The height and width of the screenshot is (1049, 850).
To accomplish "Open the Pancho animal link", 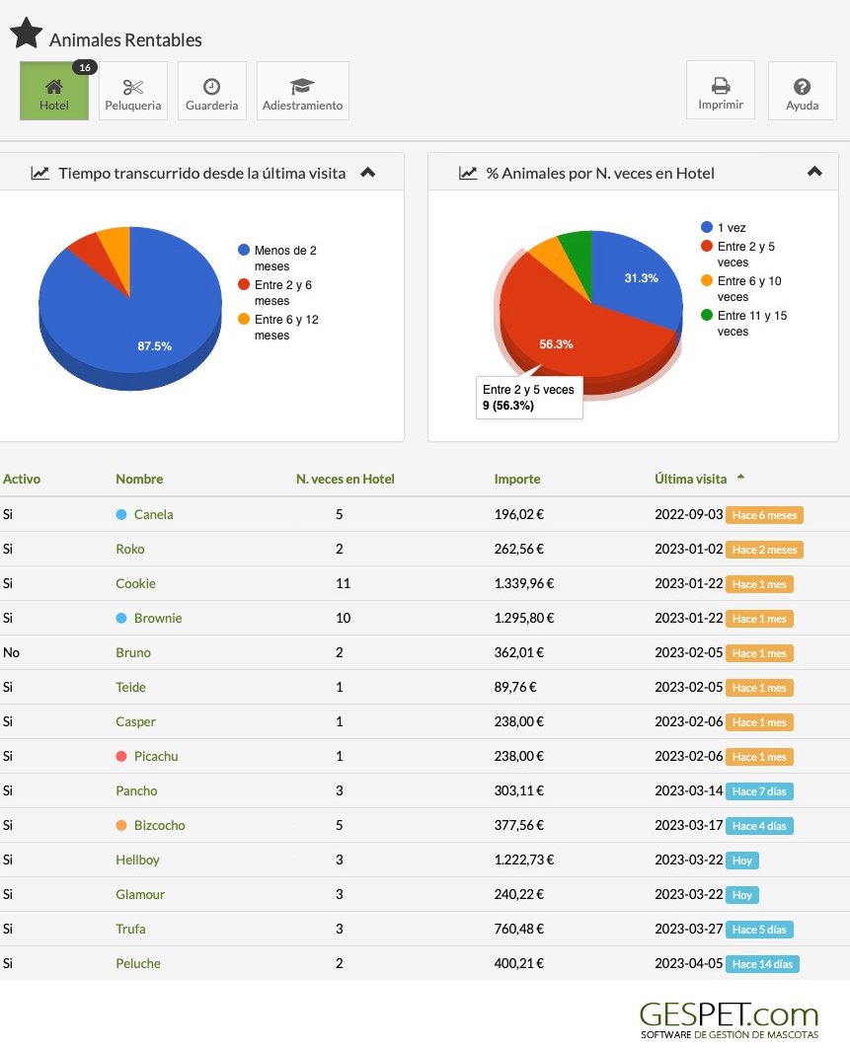I will (x=136, y=790).
